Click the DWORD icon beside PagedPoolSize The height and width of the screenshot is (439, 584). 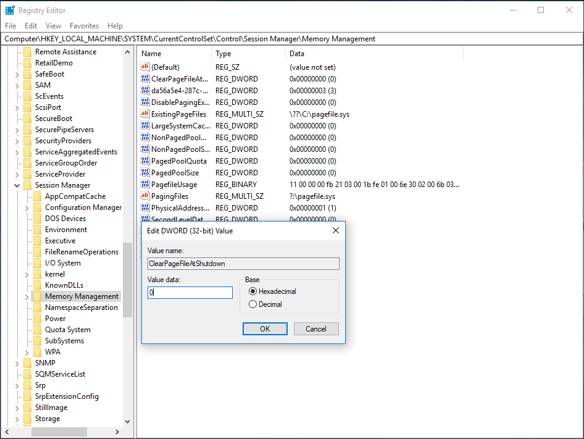tap(145, 173)
